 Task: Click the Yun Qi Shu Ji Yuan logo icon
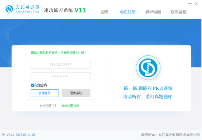(9, 9)
